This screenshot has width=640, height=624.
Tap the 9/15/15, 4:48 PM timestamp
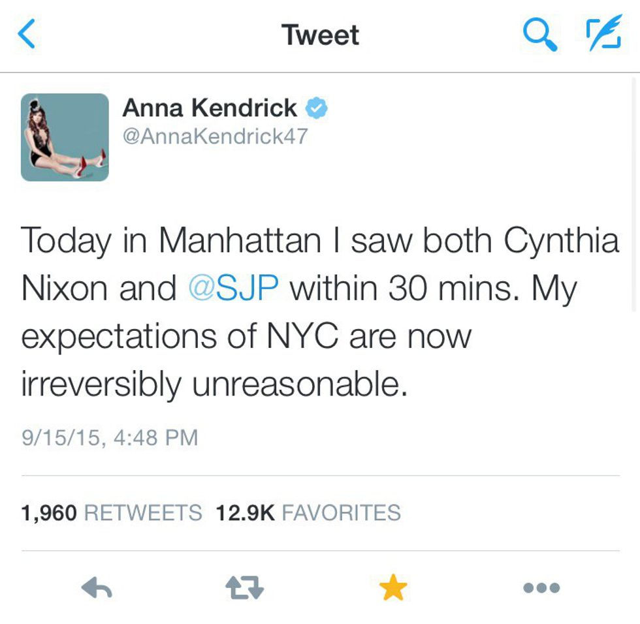pos(110,437)
